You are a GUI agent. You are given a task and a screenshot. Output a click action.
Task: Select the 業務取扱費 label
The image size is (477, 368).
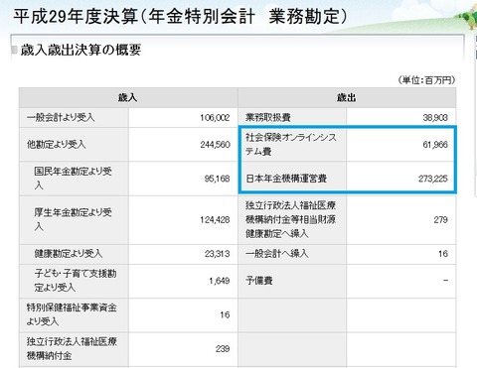268,117
